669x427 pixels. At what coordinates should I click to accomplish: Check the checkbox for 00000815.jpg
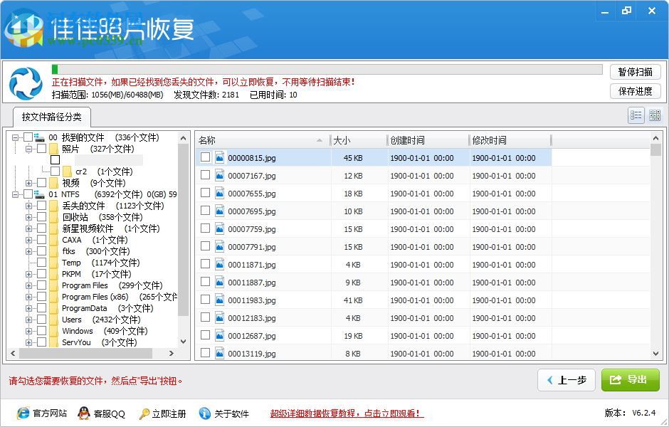[204, 158]
